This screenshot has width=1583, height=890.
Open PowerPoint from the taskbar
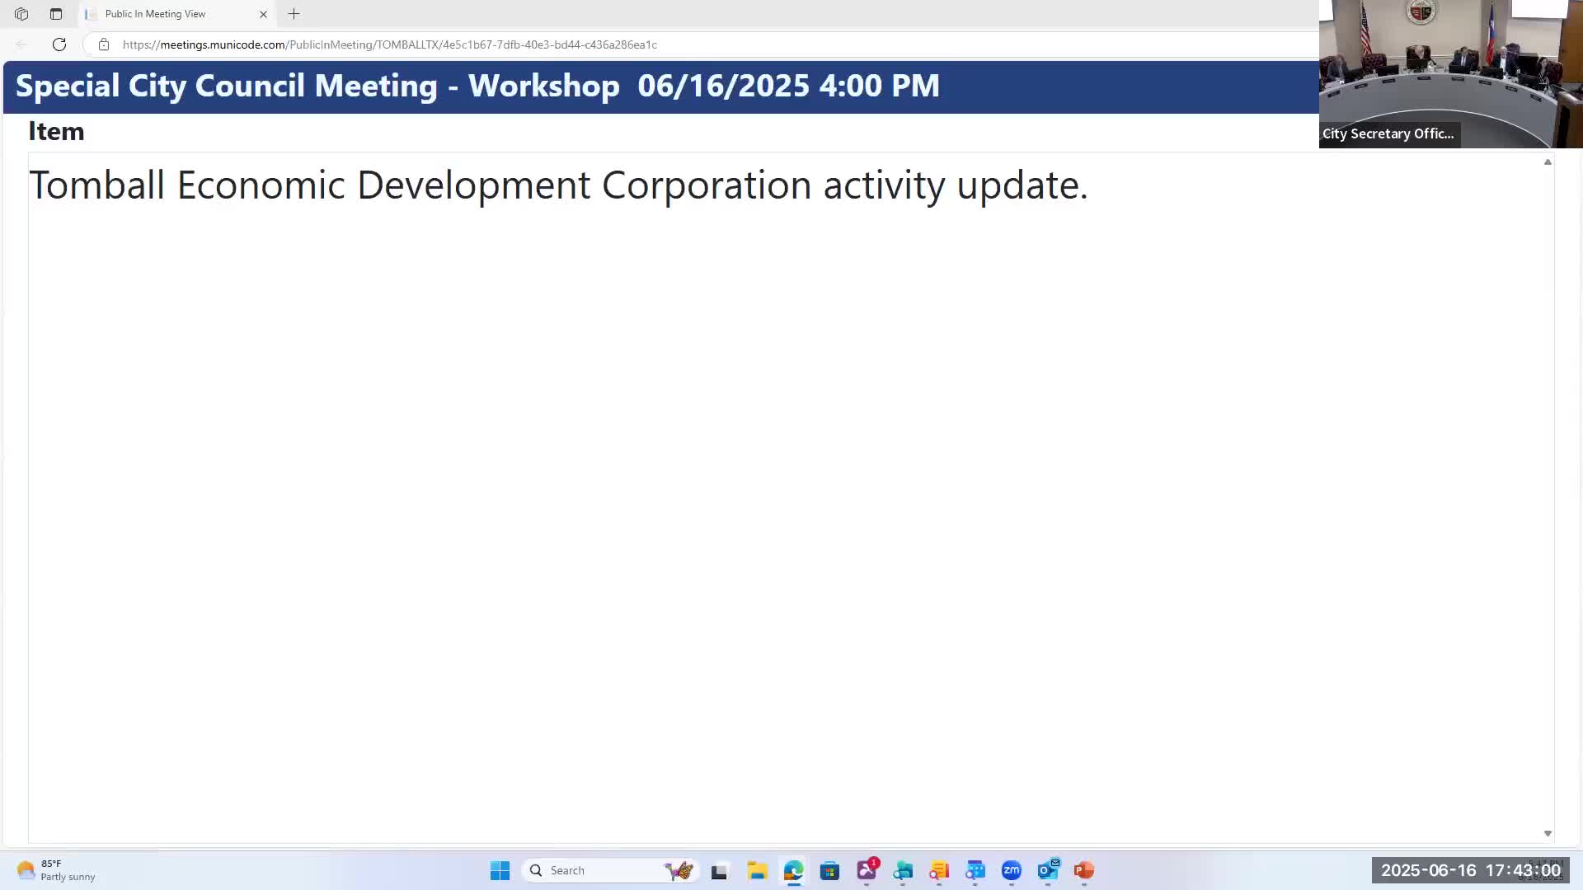click(1084, 870)
